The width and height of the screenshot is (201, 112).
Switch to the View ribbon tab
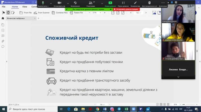25,7
